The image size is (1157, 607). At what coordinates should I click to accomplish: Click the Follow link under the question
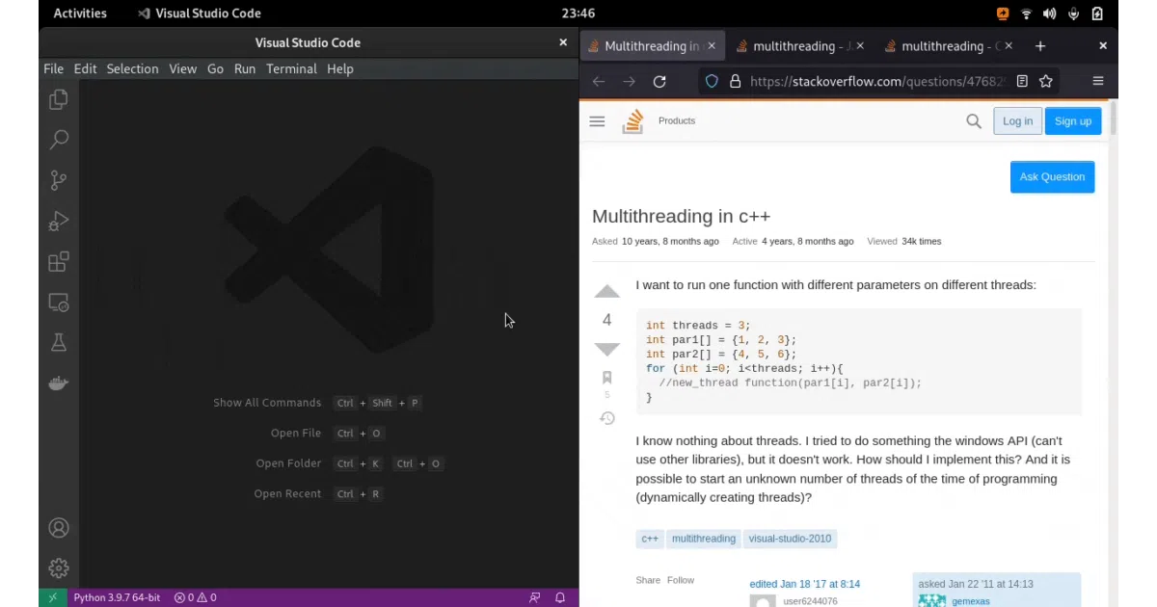(x=681, y=580)
